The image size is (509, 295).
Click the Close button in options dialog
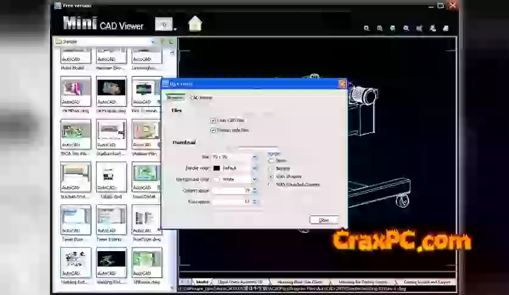323,220
